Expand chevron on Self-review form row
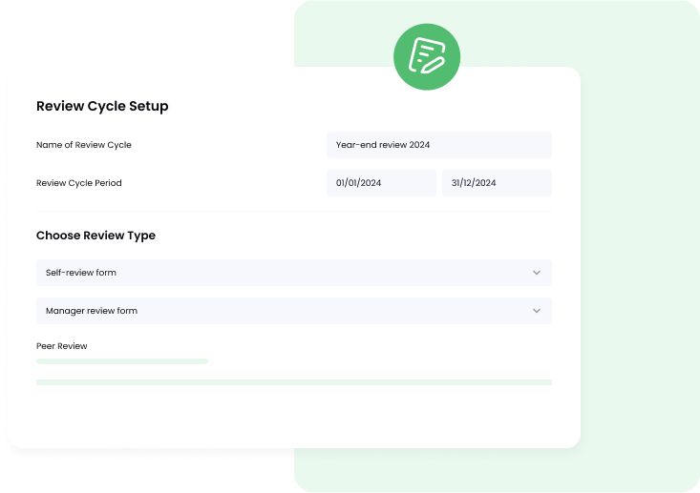Viewport: 700px width, 493px height. 537,273
